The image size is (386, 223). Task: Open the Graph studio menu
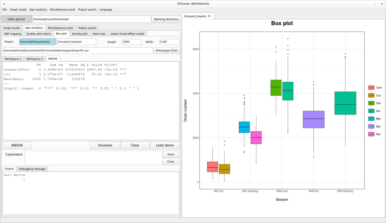tap(18, 10)
